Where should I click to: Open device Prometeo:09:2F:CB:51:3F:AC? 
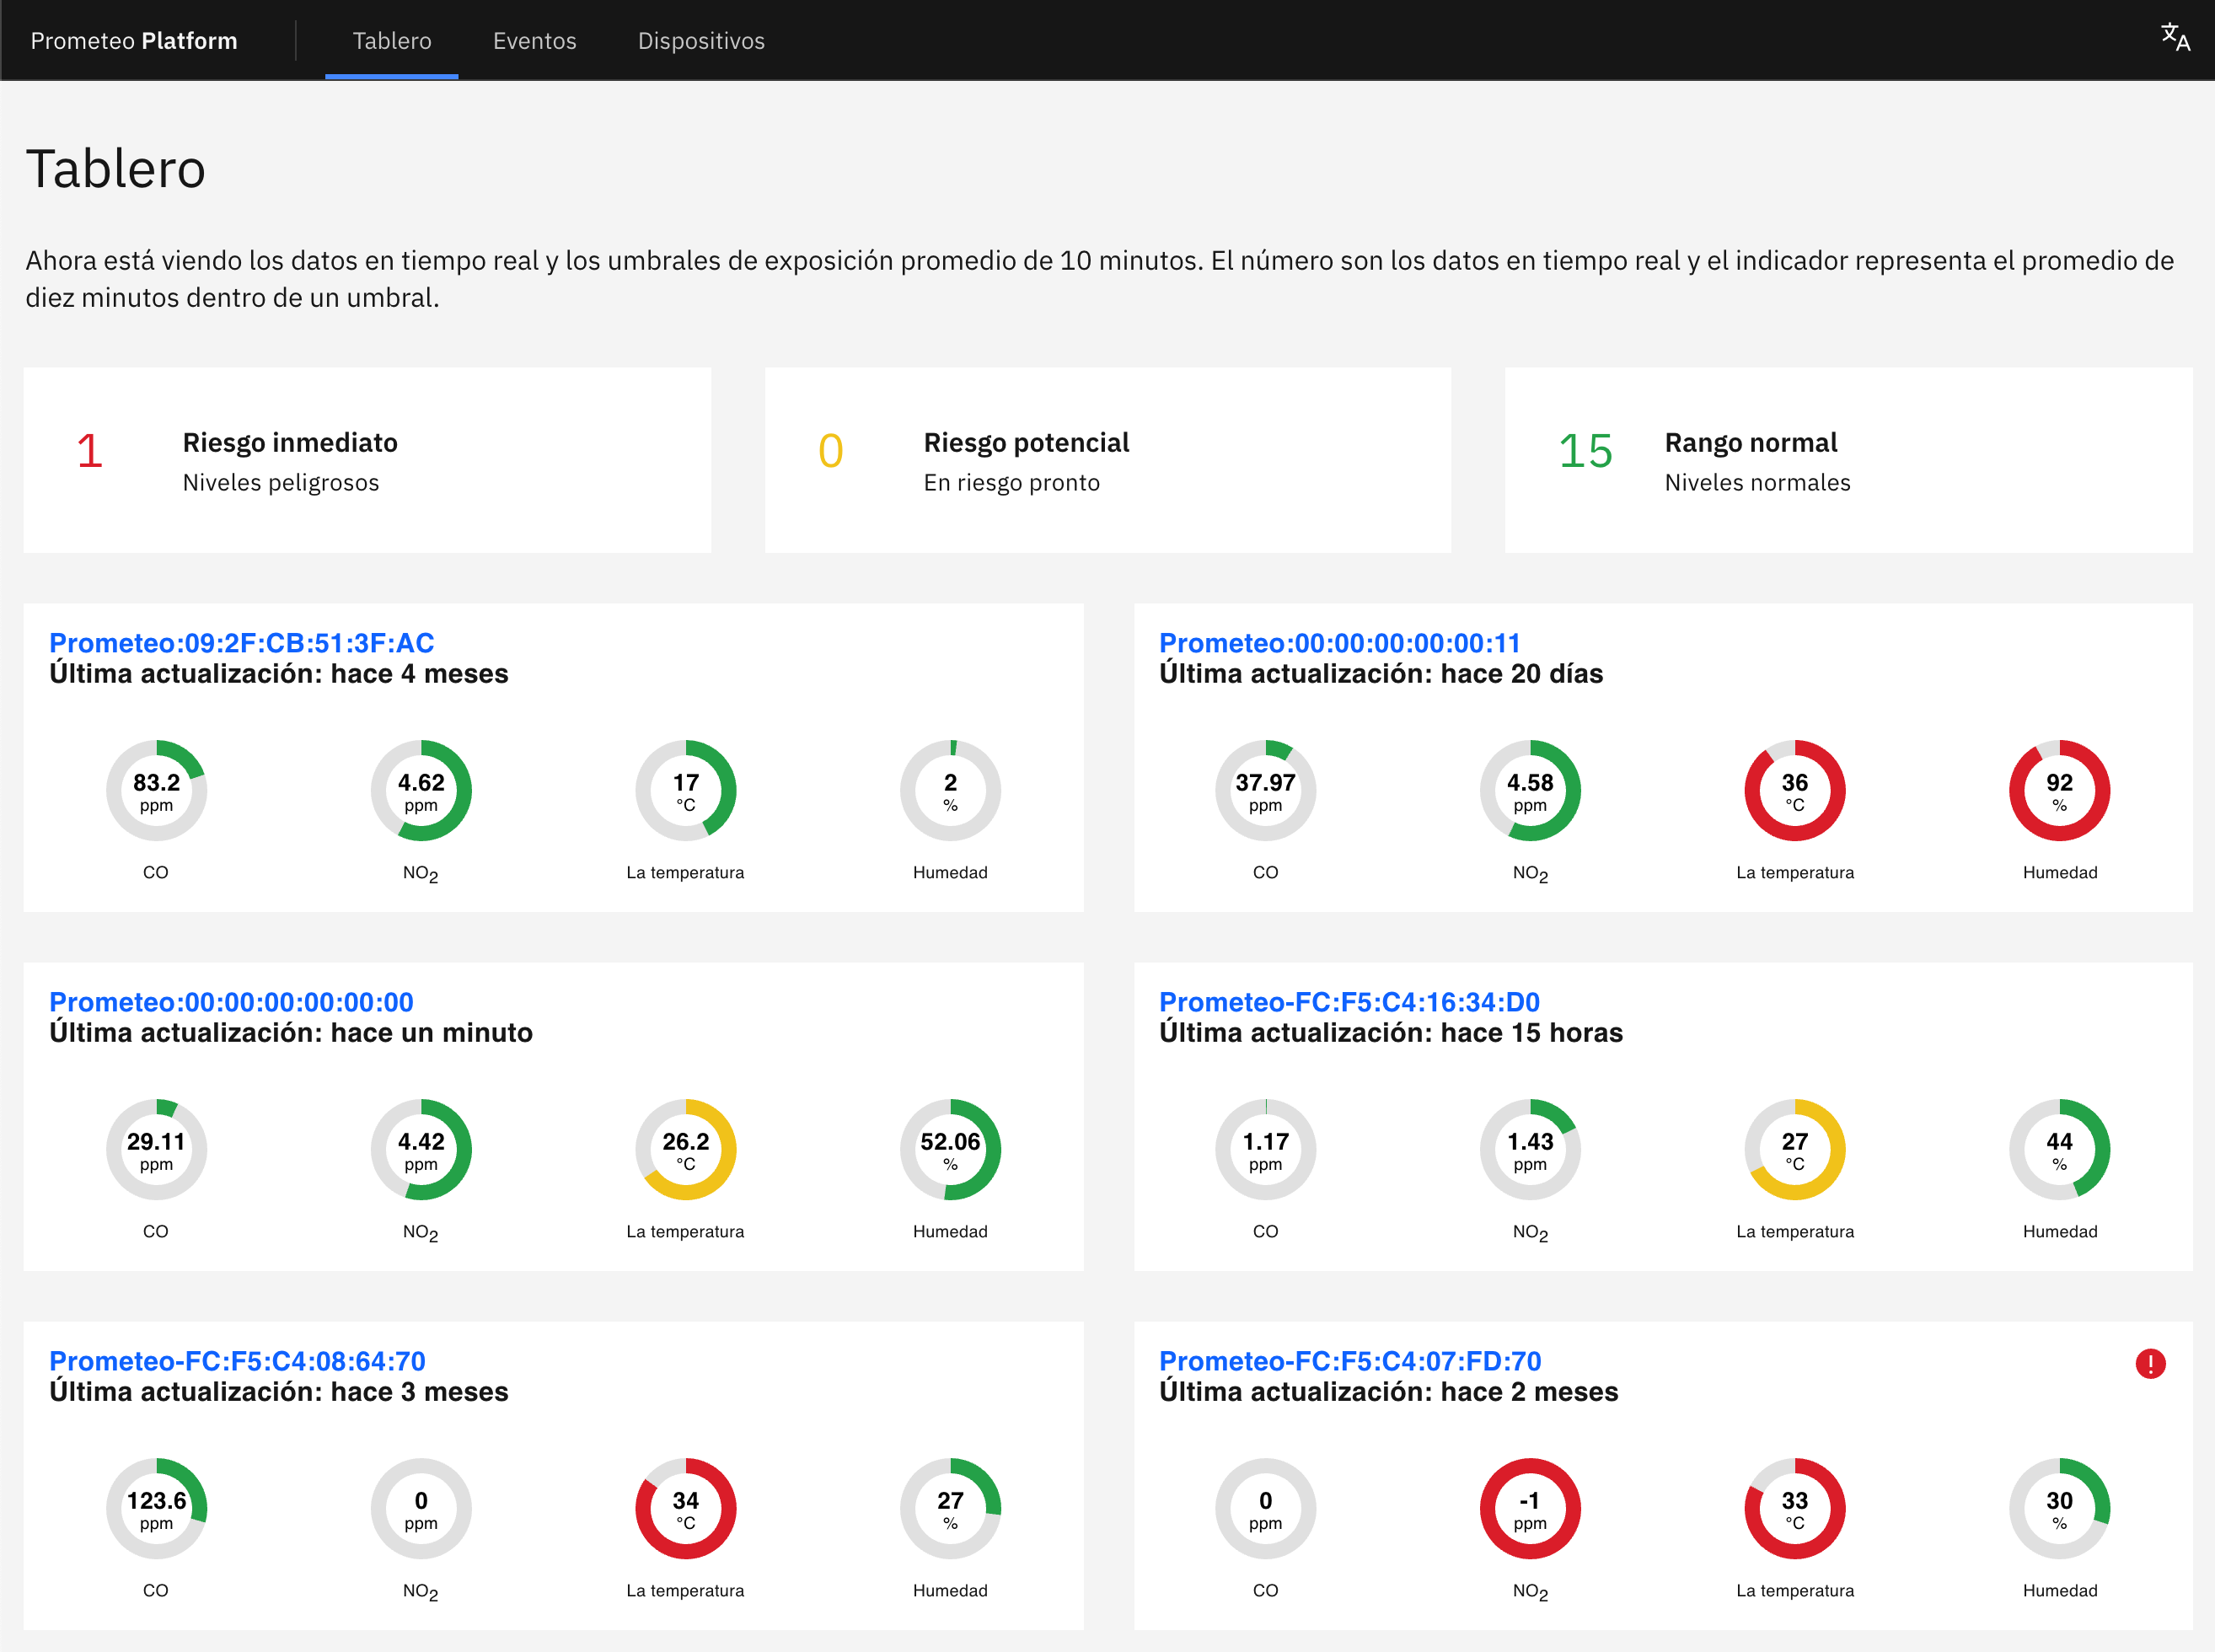tap(242, 643)
